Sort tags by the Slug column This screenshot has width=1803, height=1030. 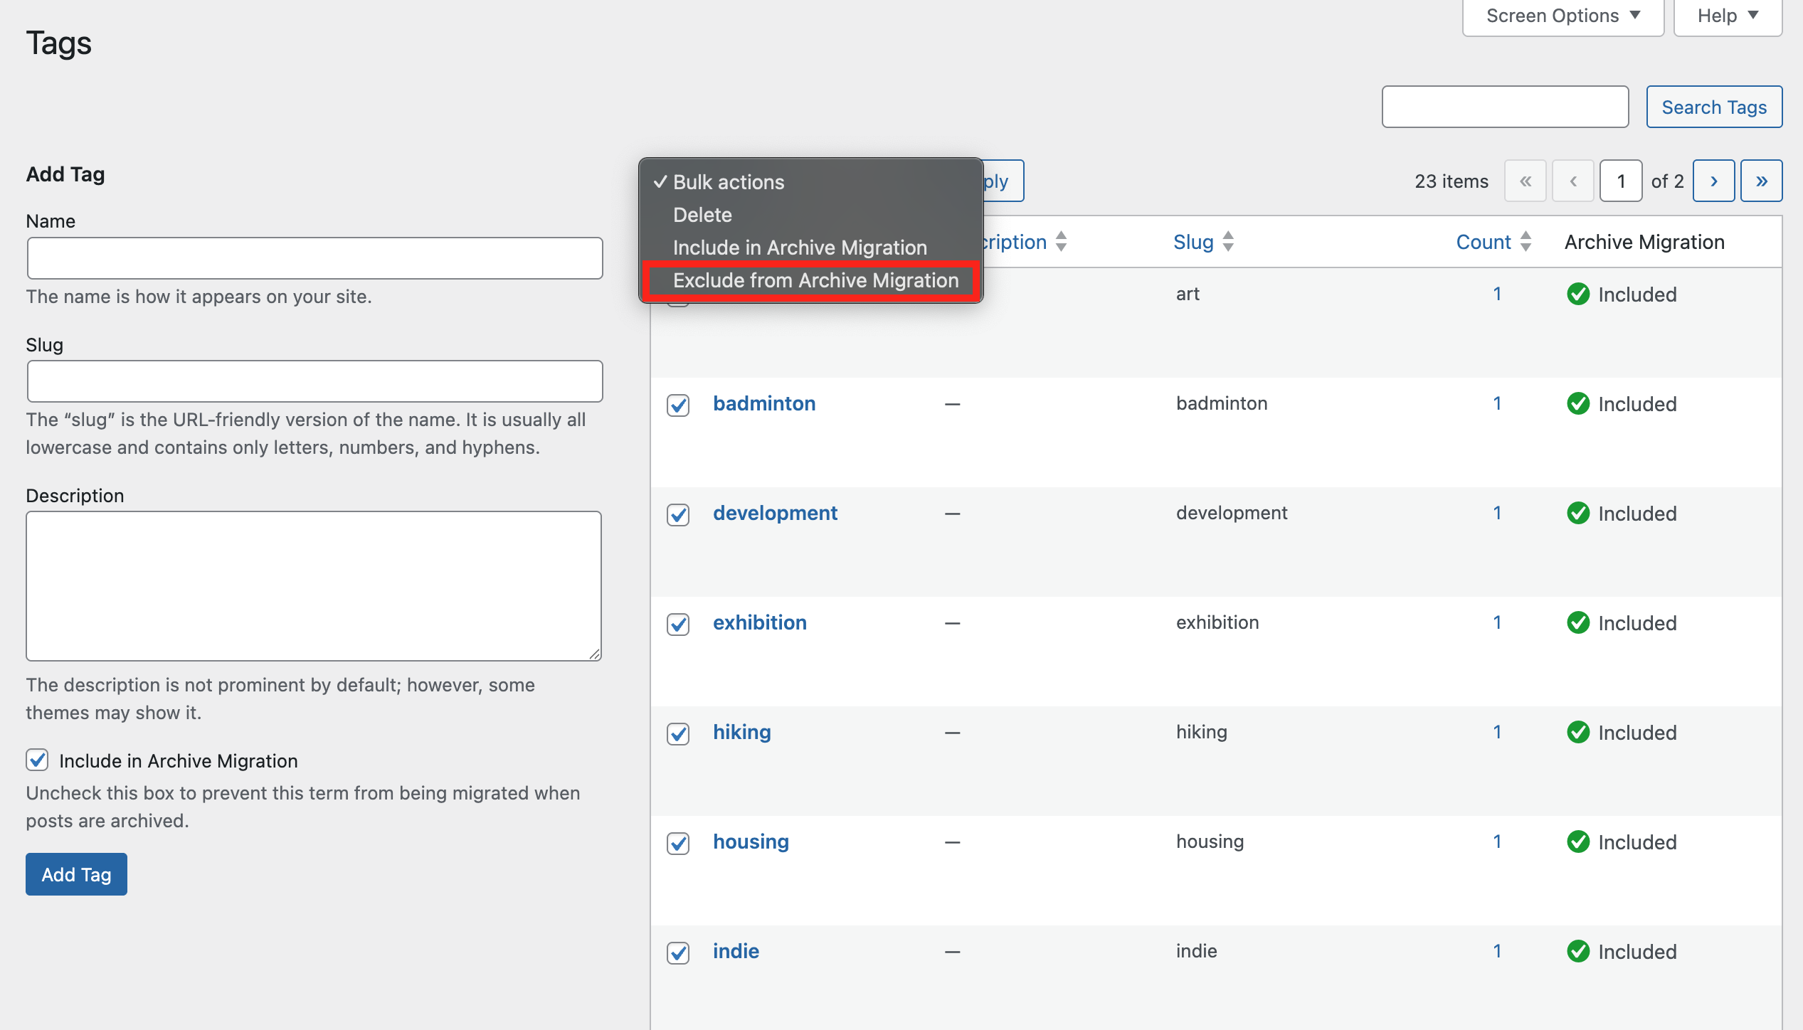[x=1193, y=242]
